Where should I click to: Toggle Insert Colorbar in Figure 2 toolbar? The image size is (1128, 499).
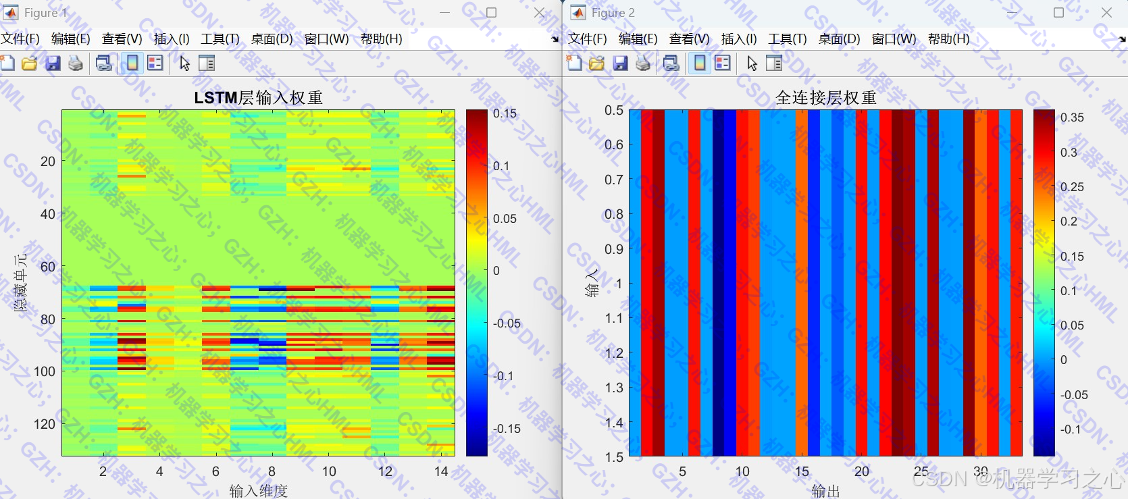pos(700,63)
